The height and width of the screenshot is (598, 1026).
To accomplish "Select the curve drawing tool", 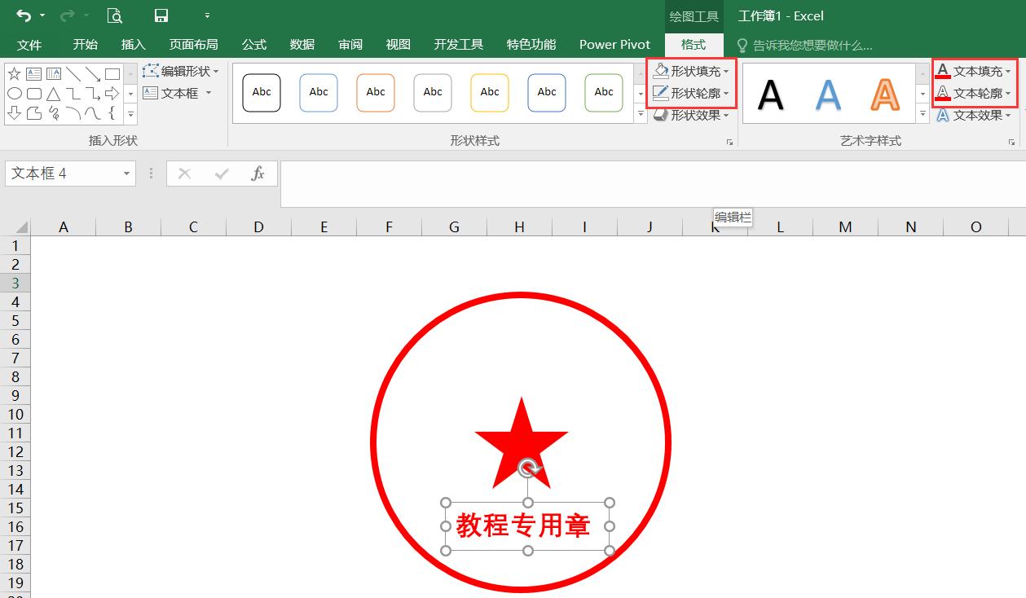I will 90,112.
